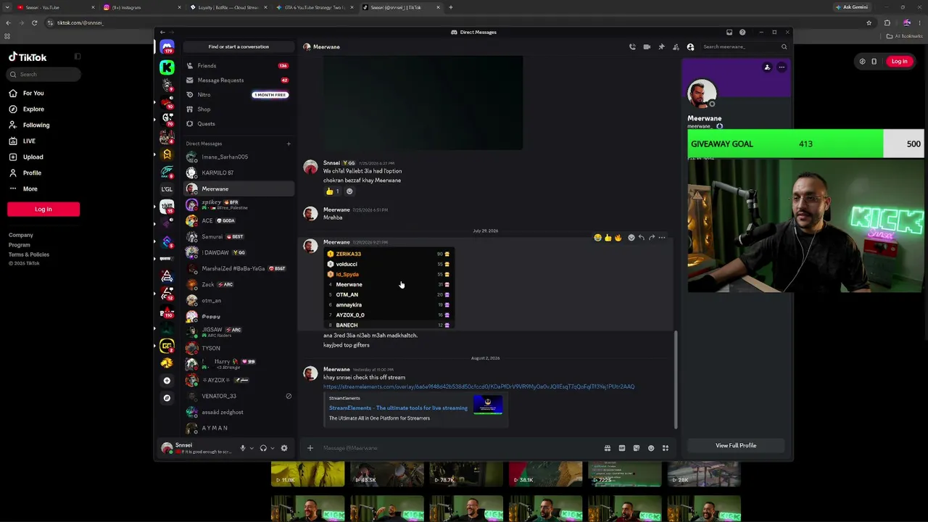
Task: Click TikTok top-right Log in button
Action: click(899, 62)
